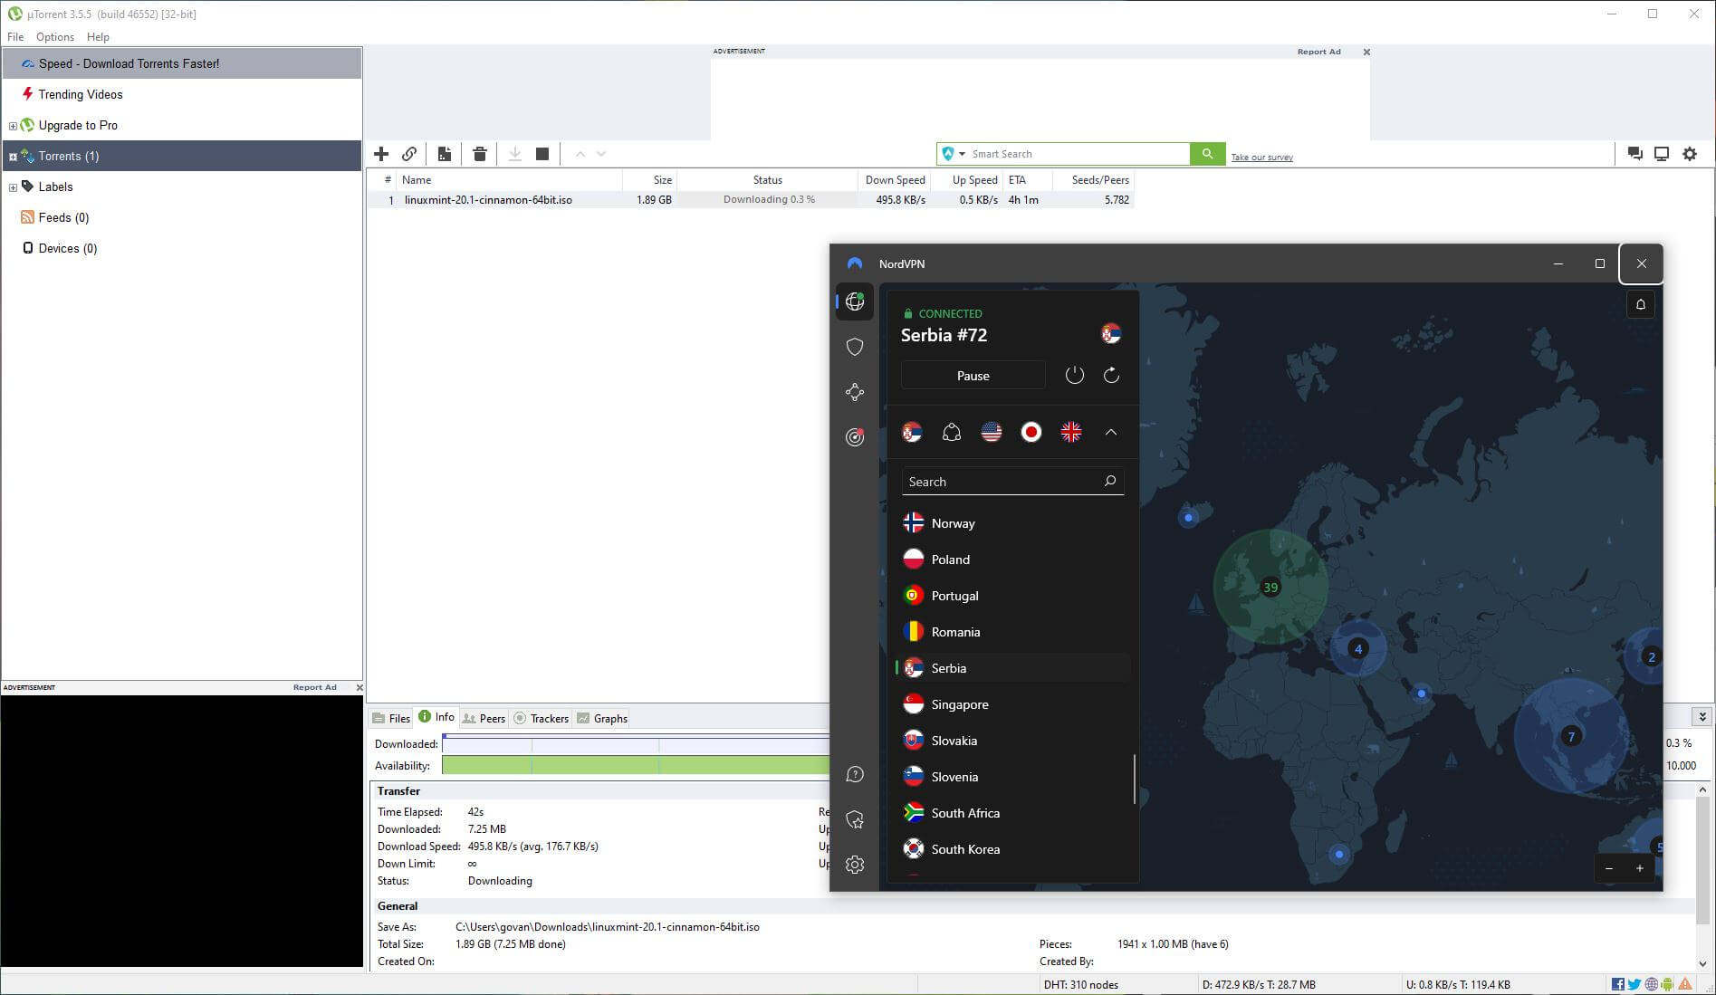Open the uTorrent chat bubbles icon
The width and height of the screenshot is (1716, 995).
(x=1635, y=154)
